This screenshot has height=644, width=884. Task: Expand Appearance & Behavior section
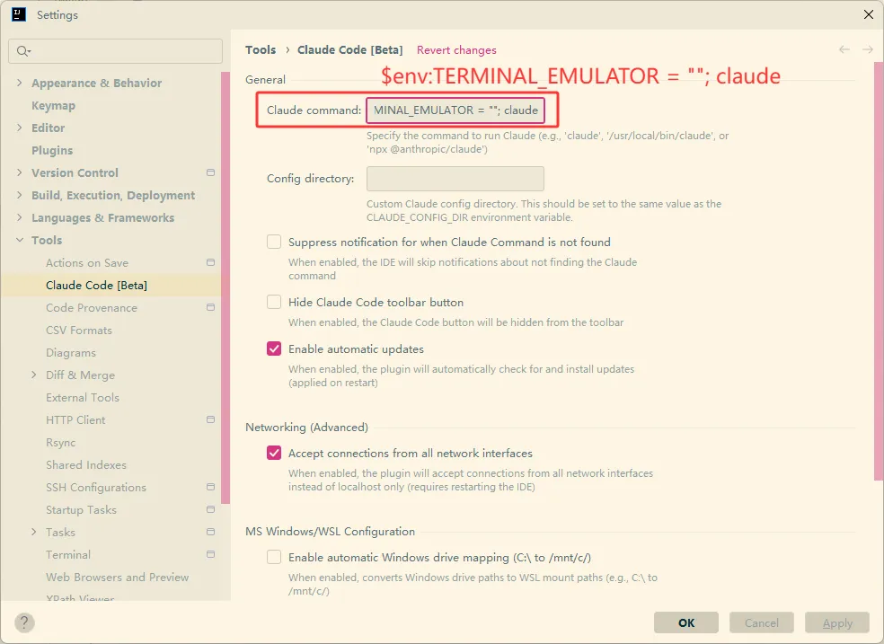[20, 83]
